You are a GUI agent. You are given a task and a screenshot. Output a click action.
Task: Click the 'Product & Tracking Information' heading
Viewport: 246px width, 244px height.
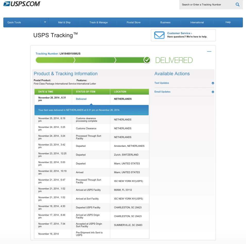[x=66, y=74]
